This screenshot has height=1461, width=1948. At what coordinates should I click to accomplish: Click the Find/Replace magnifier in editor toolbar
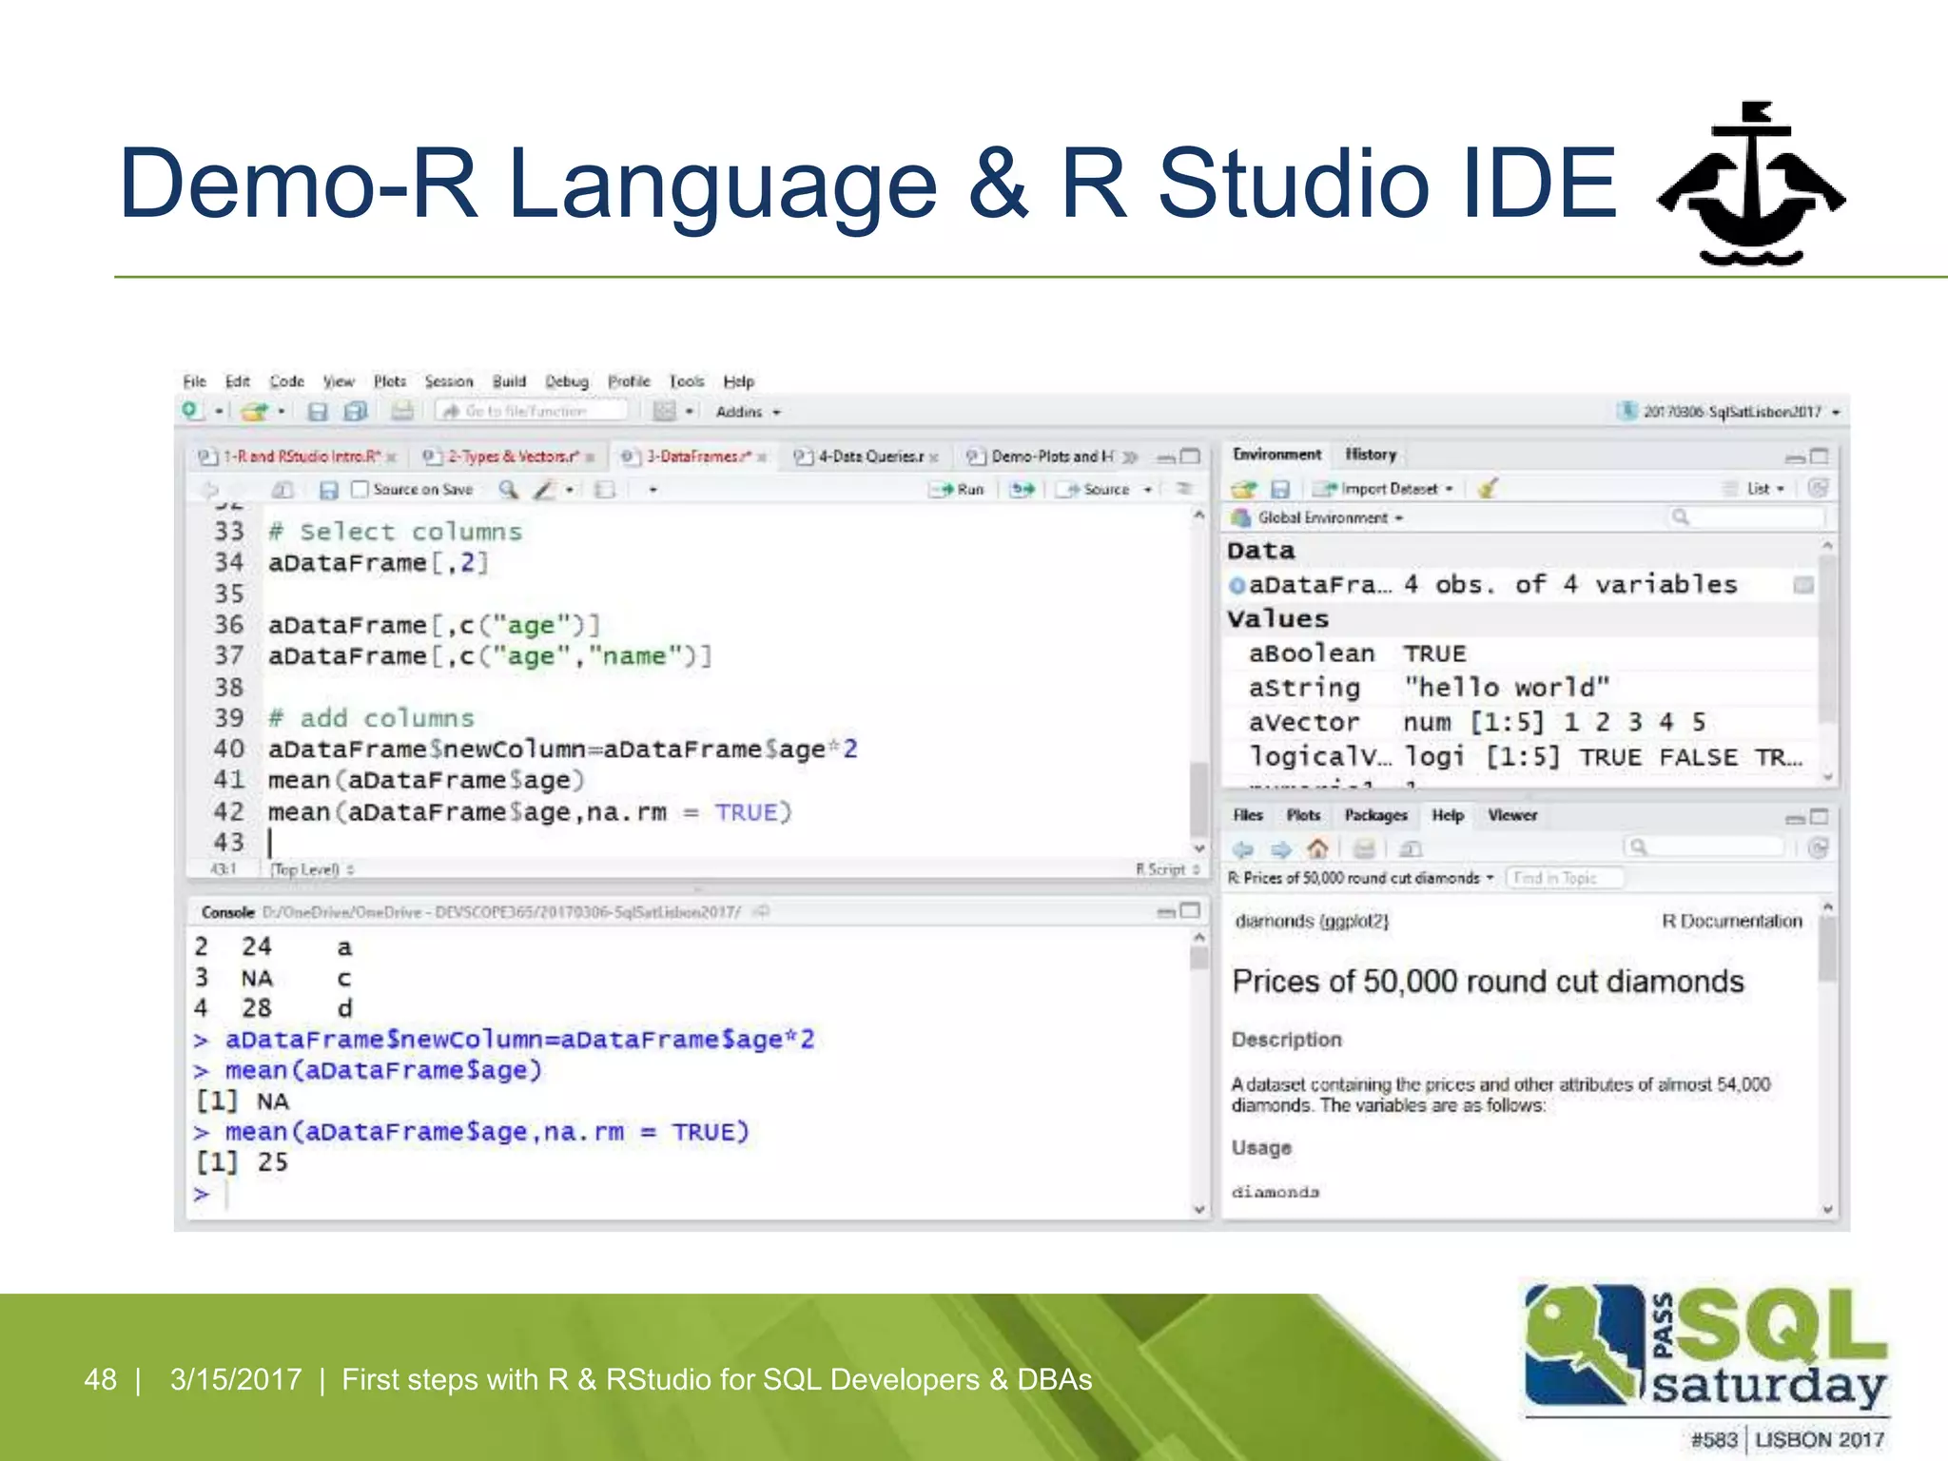509,489
